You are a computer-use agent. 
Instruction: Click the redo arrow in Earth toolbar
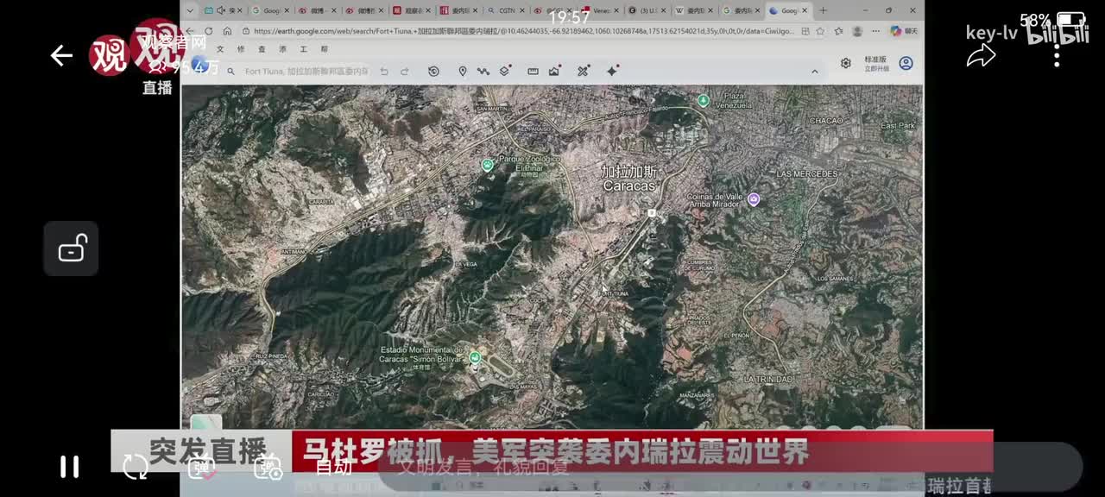404,72
